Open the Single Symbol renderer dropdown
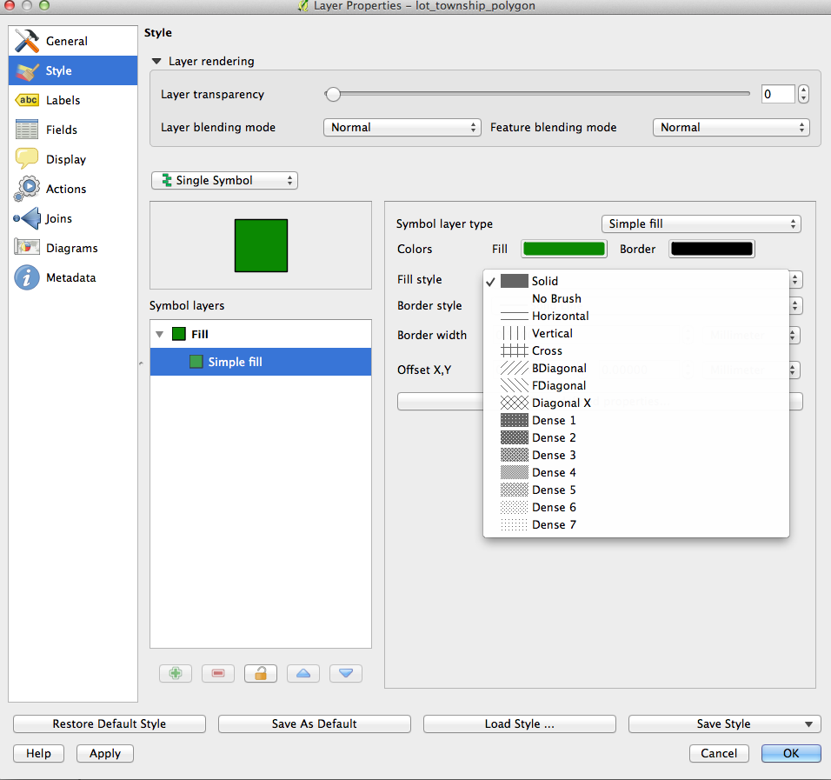 click(224, 180)
